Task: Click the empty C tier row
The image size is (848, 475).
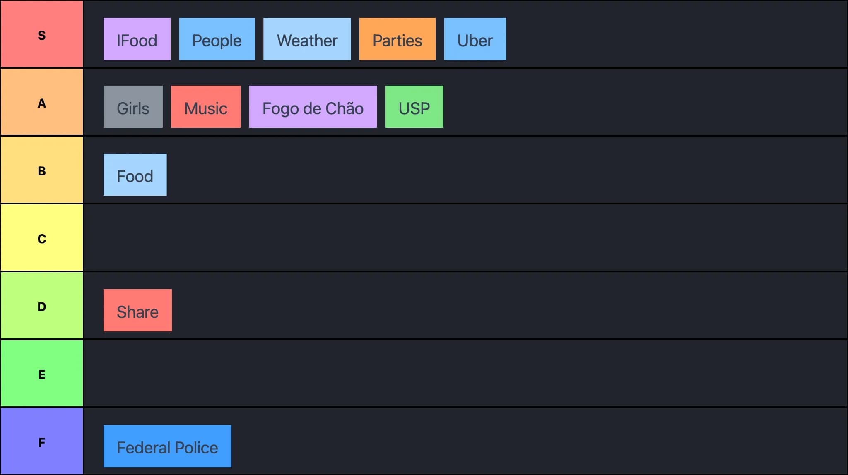Action: [465, 237]
